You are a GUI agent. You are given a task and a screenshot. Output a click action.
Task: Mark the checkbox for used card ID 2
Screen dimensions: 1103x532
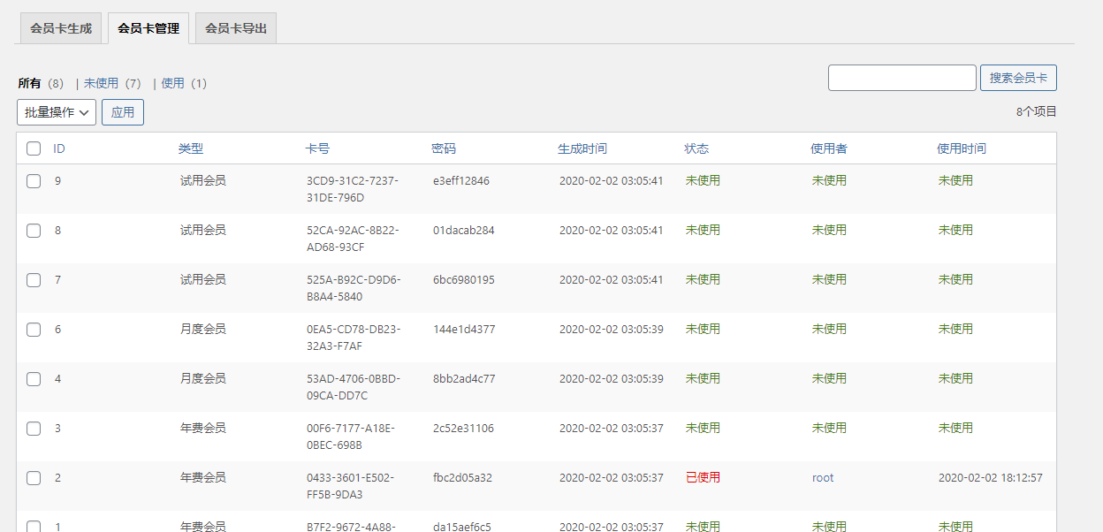pyautogui.click(x=34, y=478)
